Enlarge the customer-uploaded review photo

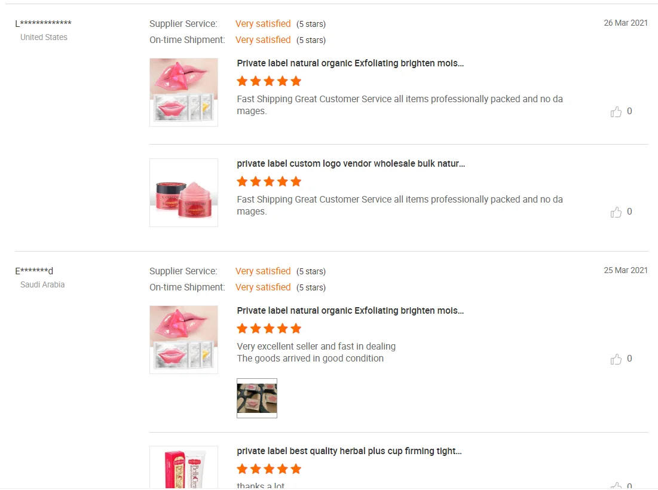pyautogui.click(x=257, y=398)
